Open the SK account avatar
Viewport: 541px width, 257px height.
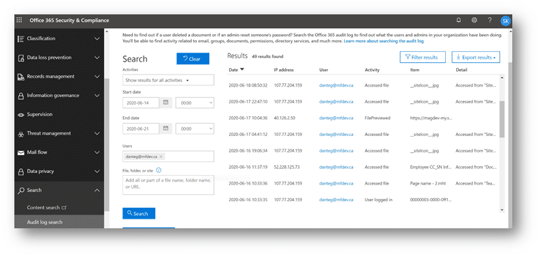pyautogui.click(x=505, y=21)
